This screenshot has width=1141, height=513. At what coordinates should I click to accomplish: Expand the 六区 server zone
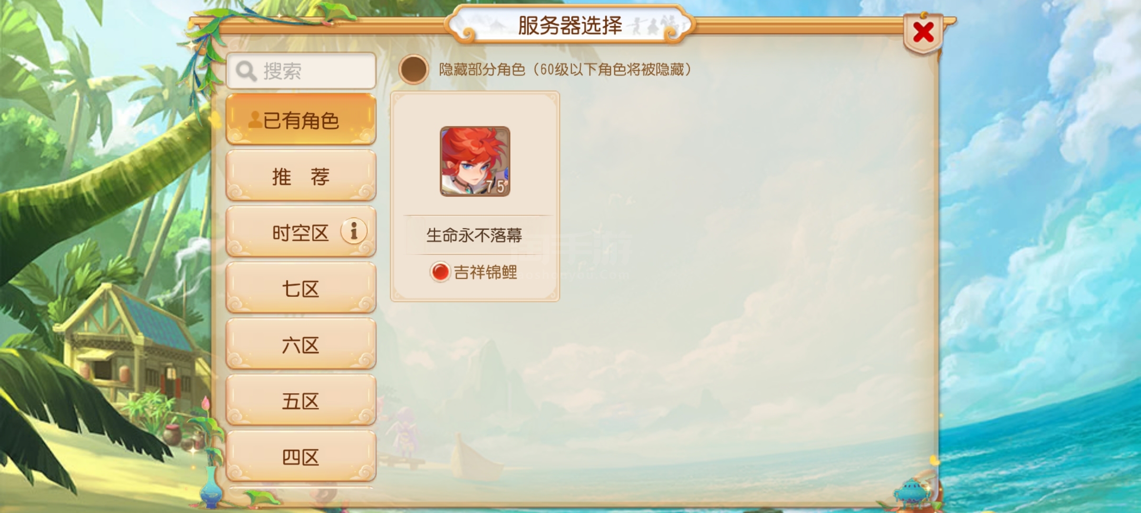pyautogui.click(x=301, y=344)
